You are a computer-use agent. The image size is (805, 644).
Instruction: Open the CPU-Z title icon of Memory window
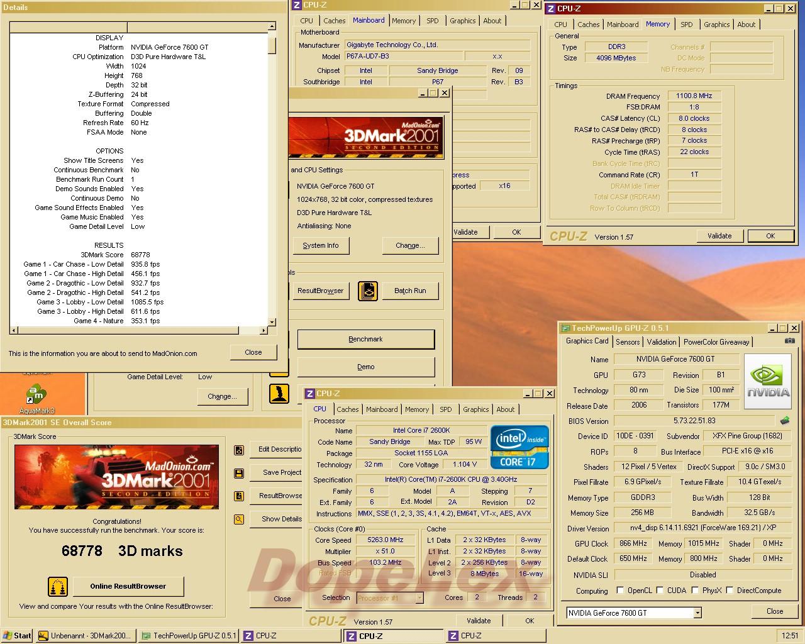click(550, 9)
